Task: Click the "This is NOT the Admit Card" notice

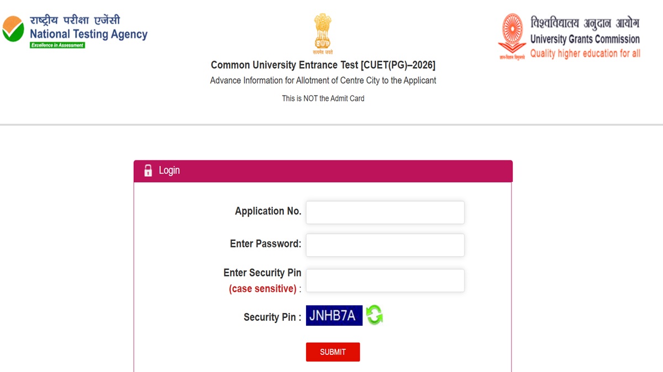Action: pos(323,99)
